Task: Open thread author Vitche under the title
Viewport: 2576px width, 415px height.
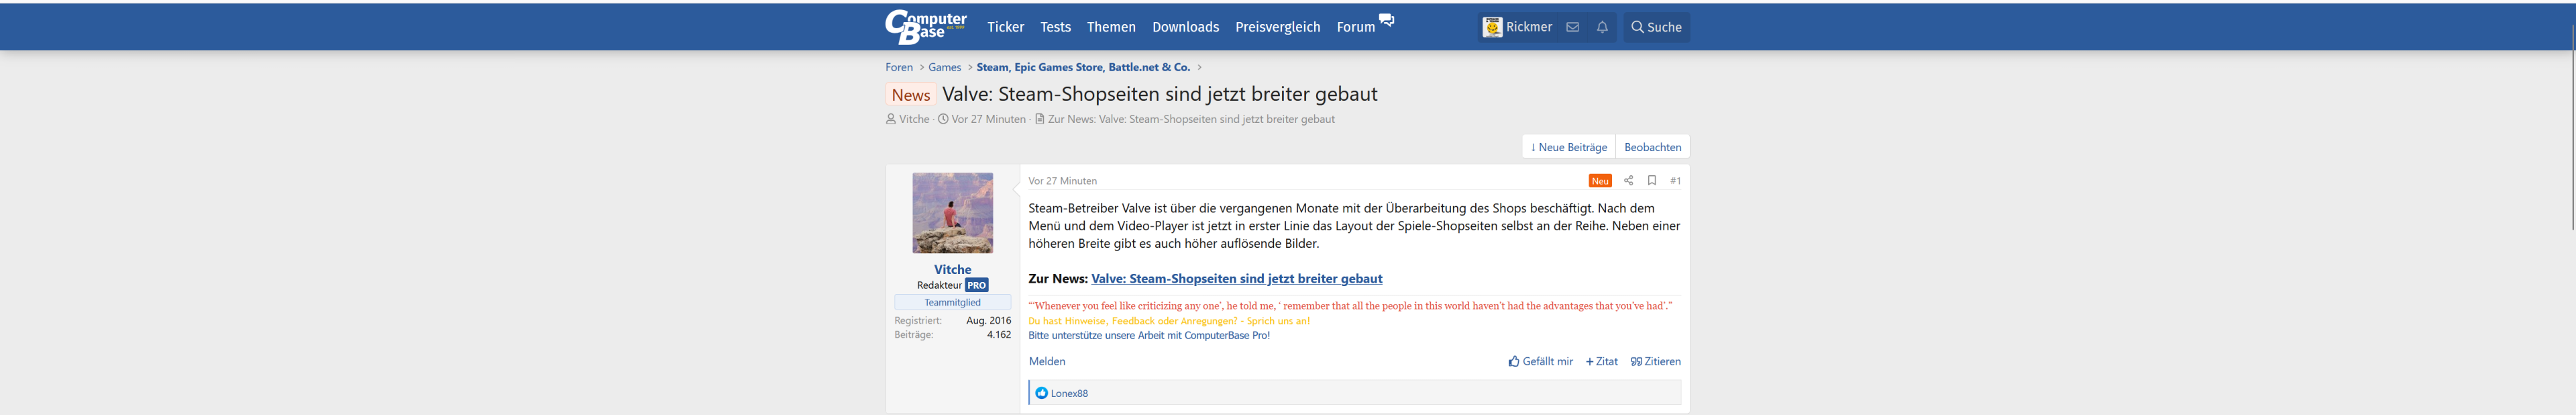Action: [x=914, y=119]
